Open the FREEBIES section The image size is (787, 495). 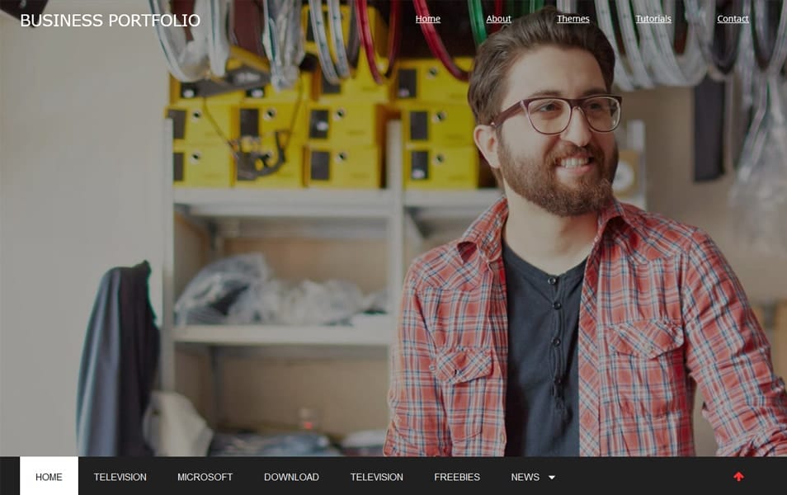pyautogui.click(x=457, y=477)
